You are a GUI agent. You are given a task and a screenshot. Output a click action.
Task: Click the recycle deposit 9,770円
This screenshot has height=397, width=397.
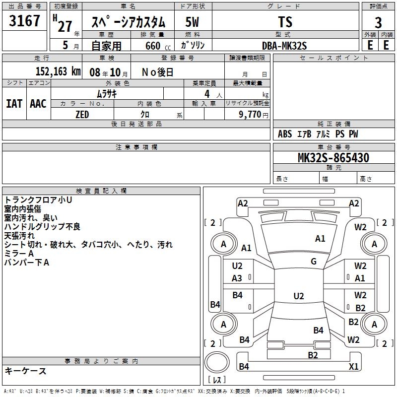[254, 115]
